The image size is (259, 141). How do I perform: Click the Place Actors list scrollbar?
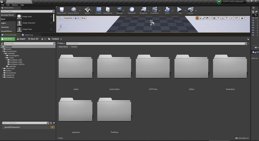pyautogui.click(x=54, y=18)
